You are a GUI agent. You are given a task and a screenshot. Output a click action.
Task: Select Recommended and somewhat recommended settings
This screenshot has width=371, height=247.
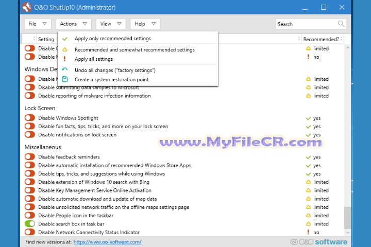click(x=138, y=49)
